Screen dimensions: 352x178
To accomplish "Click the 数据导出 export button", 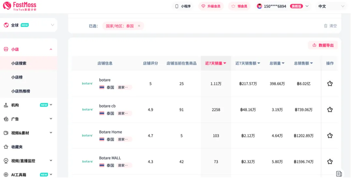I will 323,45.
